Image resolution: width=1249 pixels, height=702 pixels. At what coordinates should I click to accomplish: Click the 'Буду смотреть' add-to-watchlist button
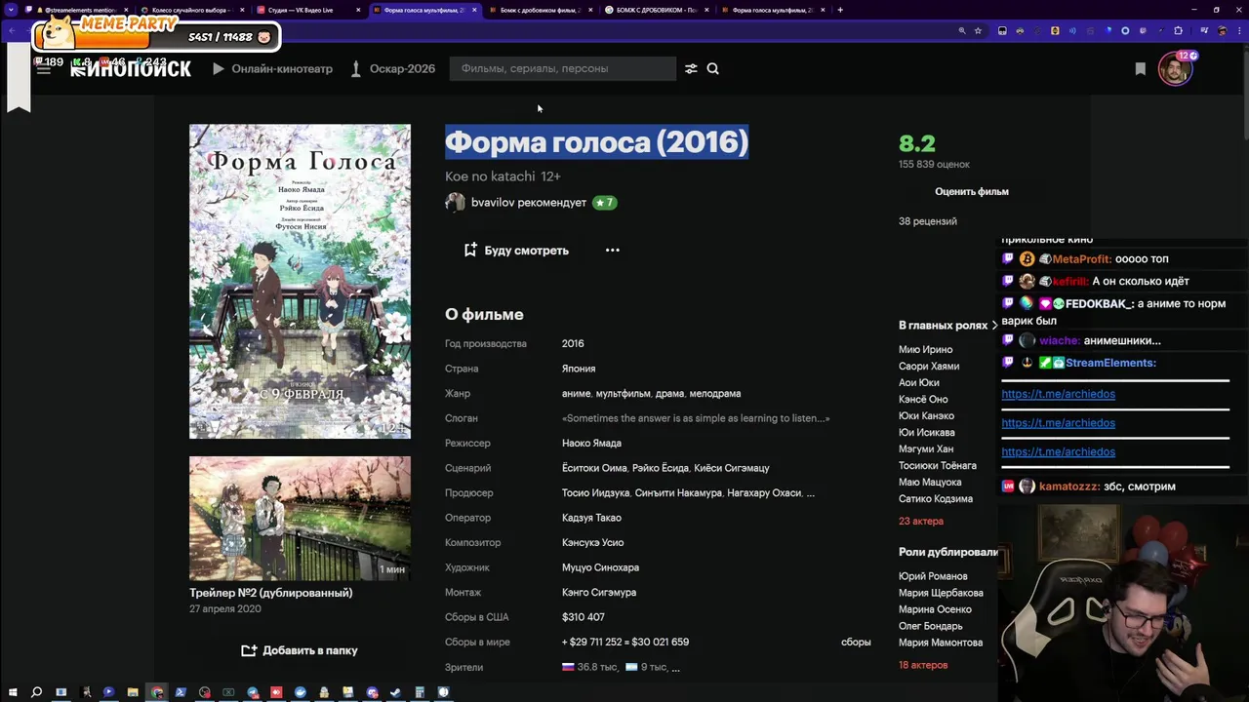pyautogui.click(x=516, y=251)
